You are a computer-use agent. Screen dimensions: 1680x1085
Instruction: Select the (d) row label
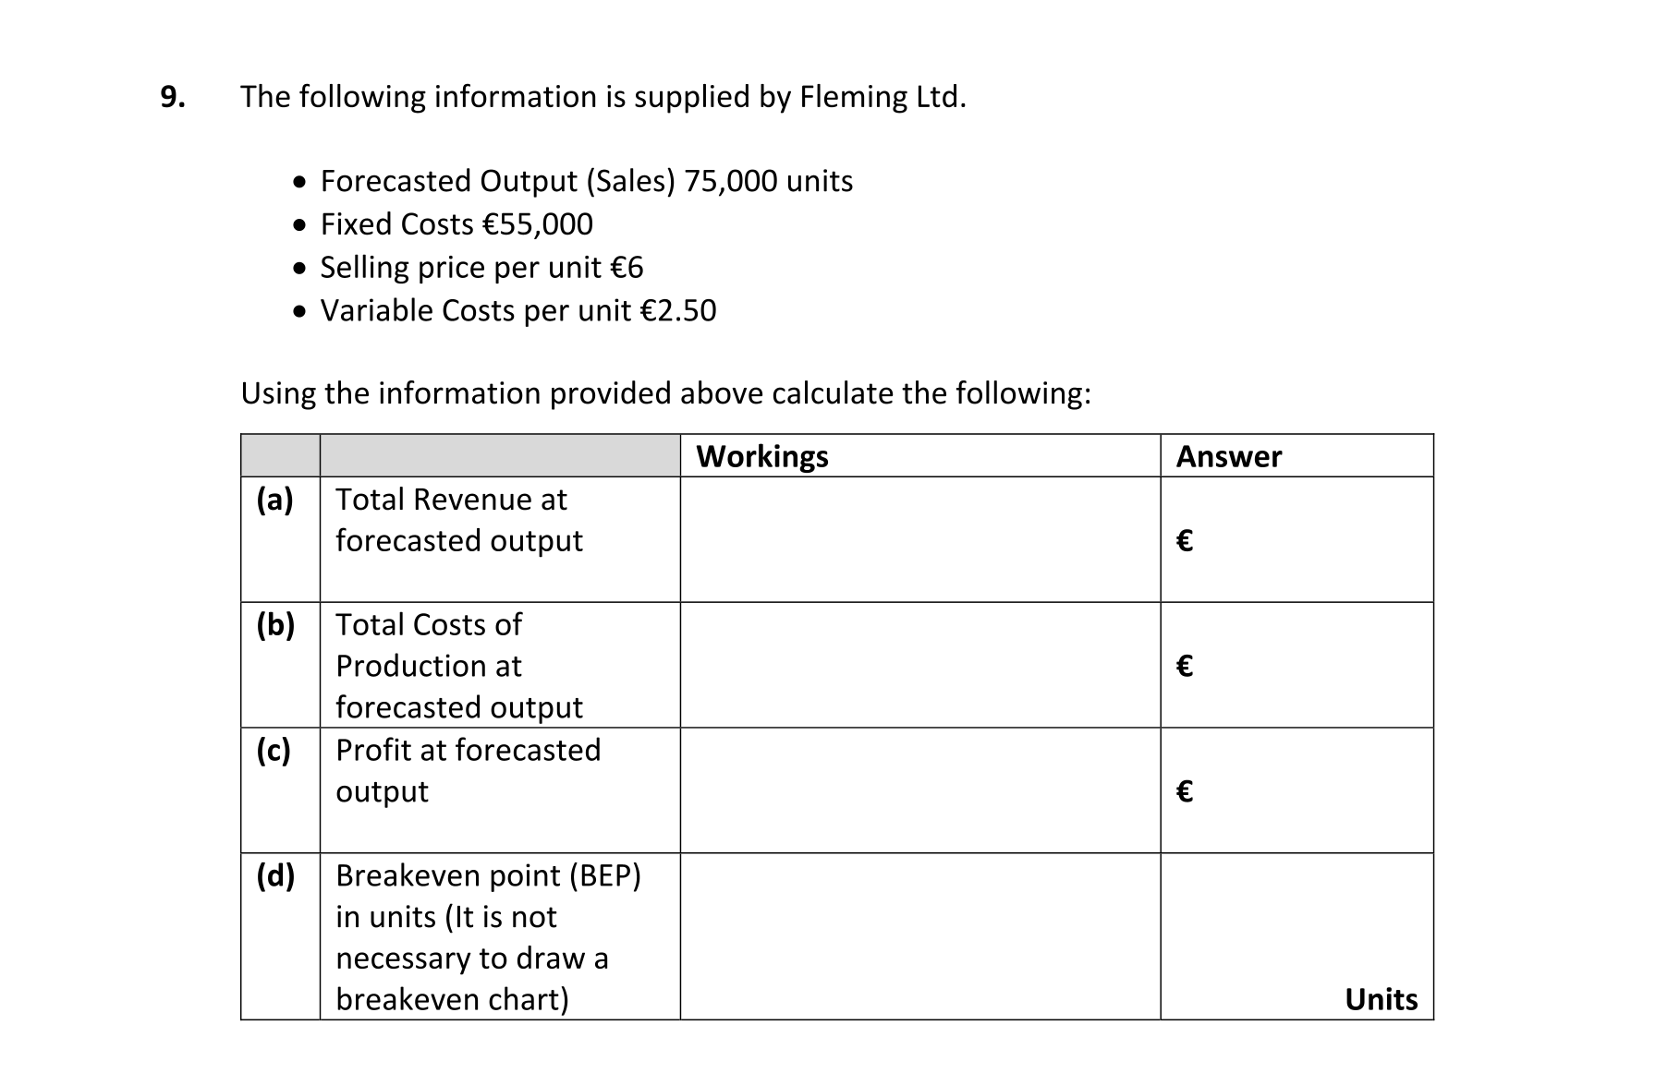[275, 875]
